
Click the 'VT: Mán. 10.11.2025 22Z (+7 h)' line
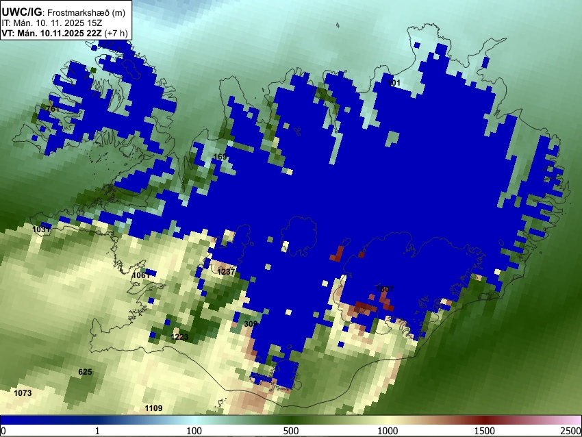(64, 34)
